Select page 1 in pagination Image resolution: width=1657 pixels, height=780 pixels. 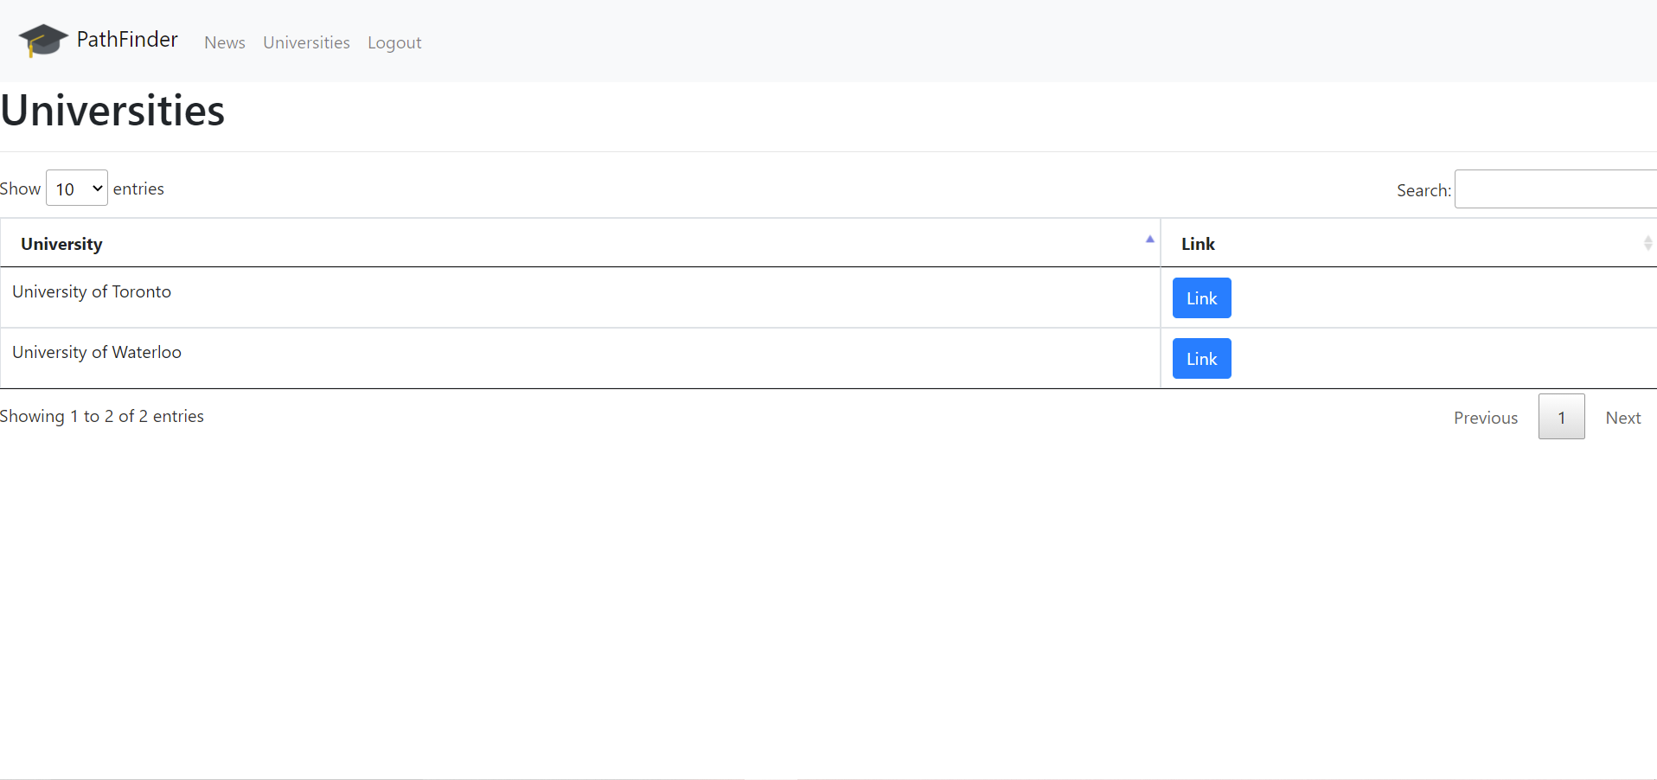(1561, 417)
